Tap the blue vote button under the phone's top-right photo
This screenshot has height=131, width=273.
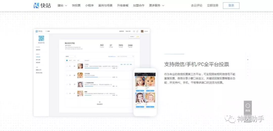coord(150,91)
